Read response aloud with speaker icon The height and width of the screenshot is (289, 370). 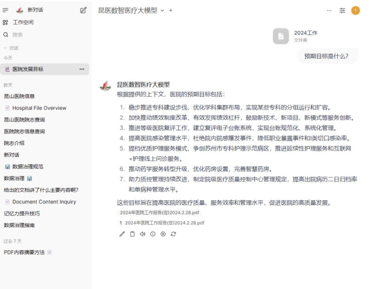coord(143,234)
